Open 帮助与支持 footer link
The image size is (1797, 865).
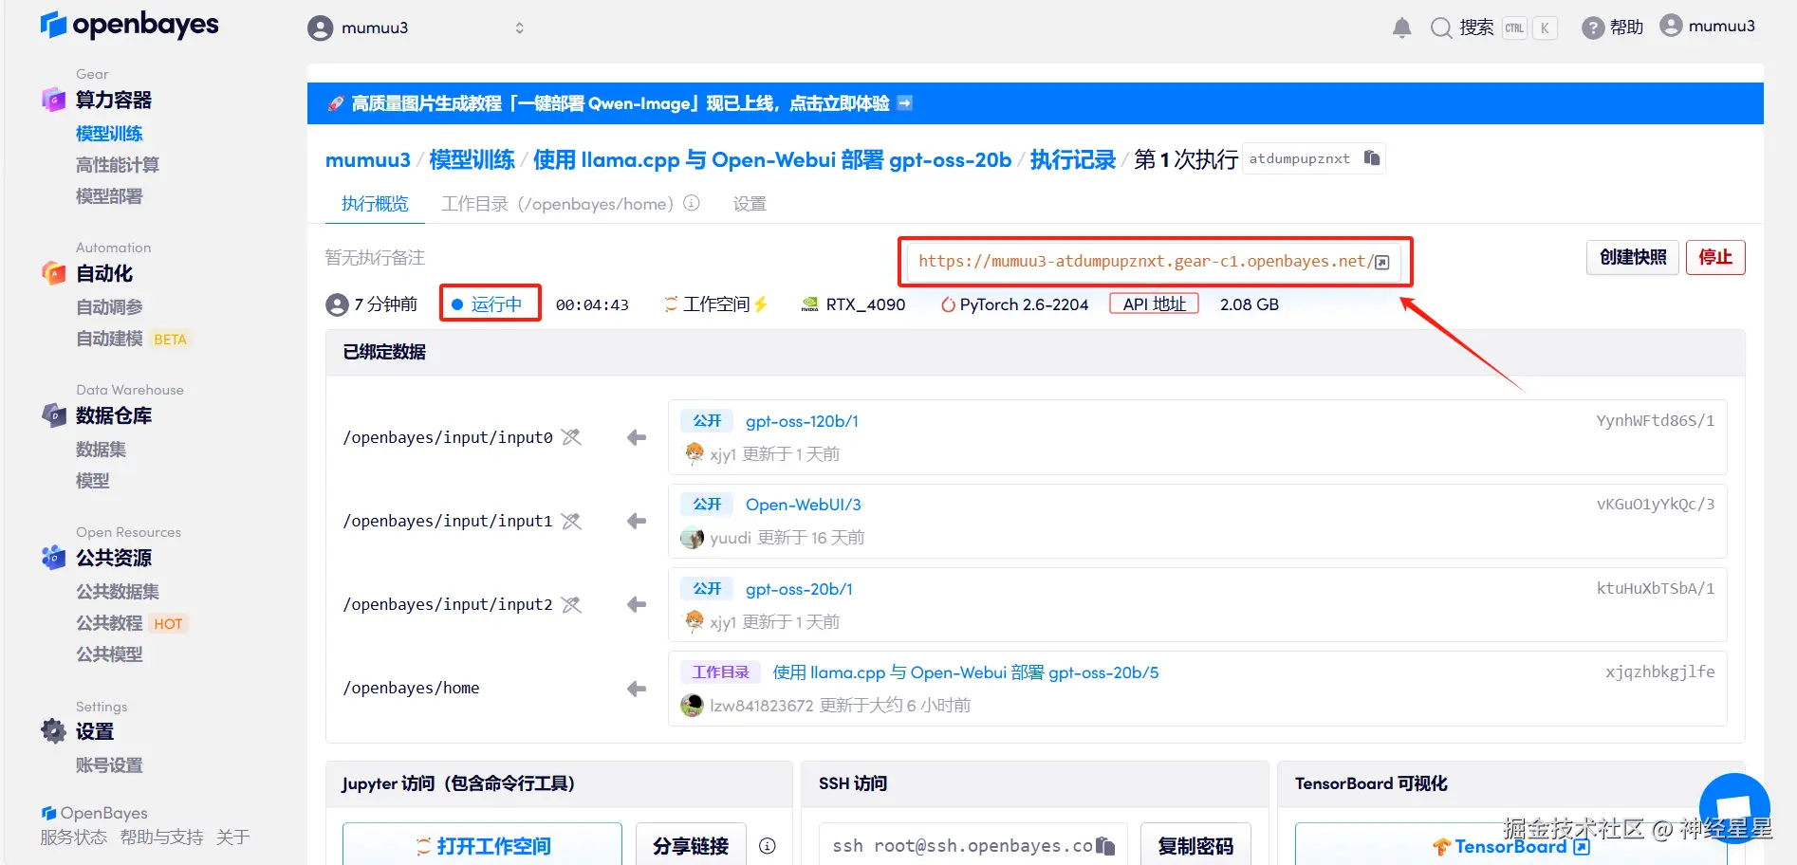pyautogui.click(x=161, y=837)
